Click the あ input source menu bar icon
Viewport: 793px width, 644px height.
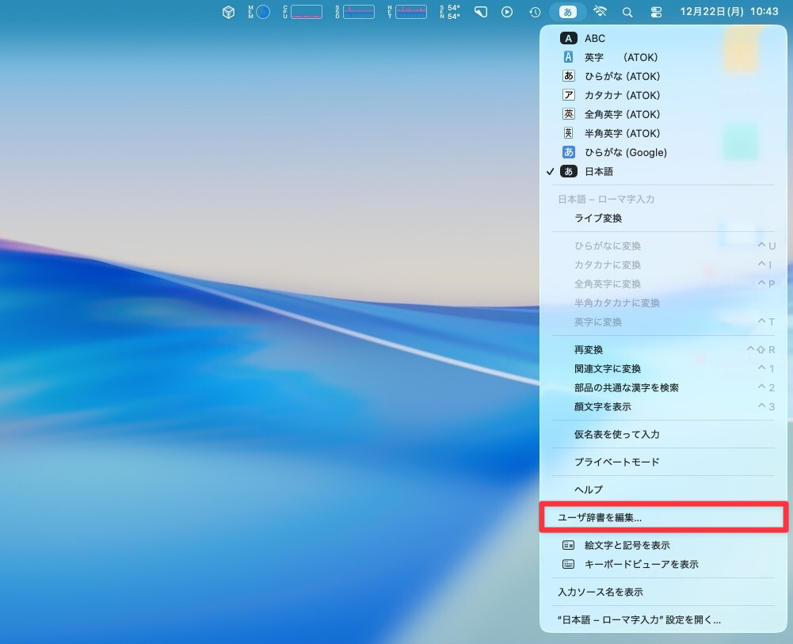[x=567, y=12]
